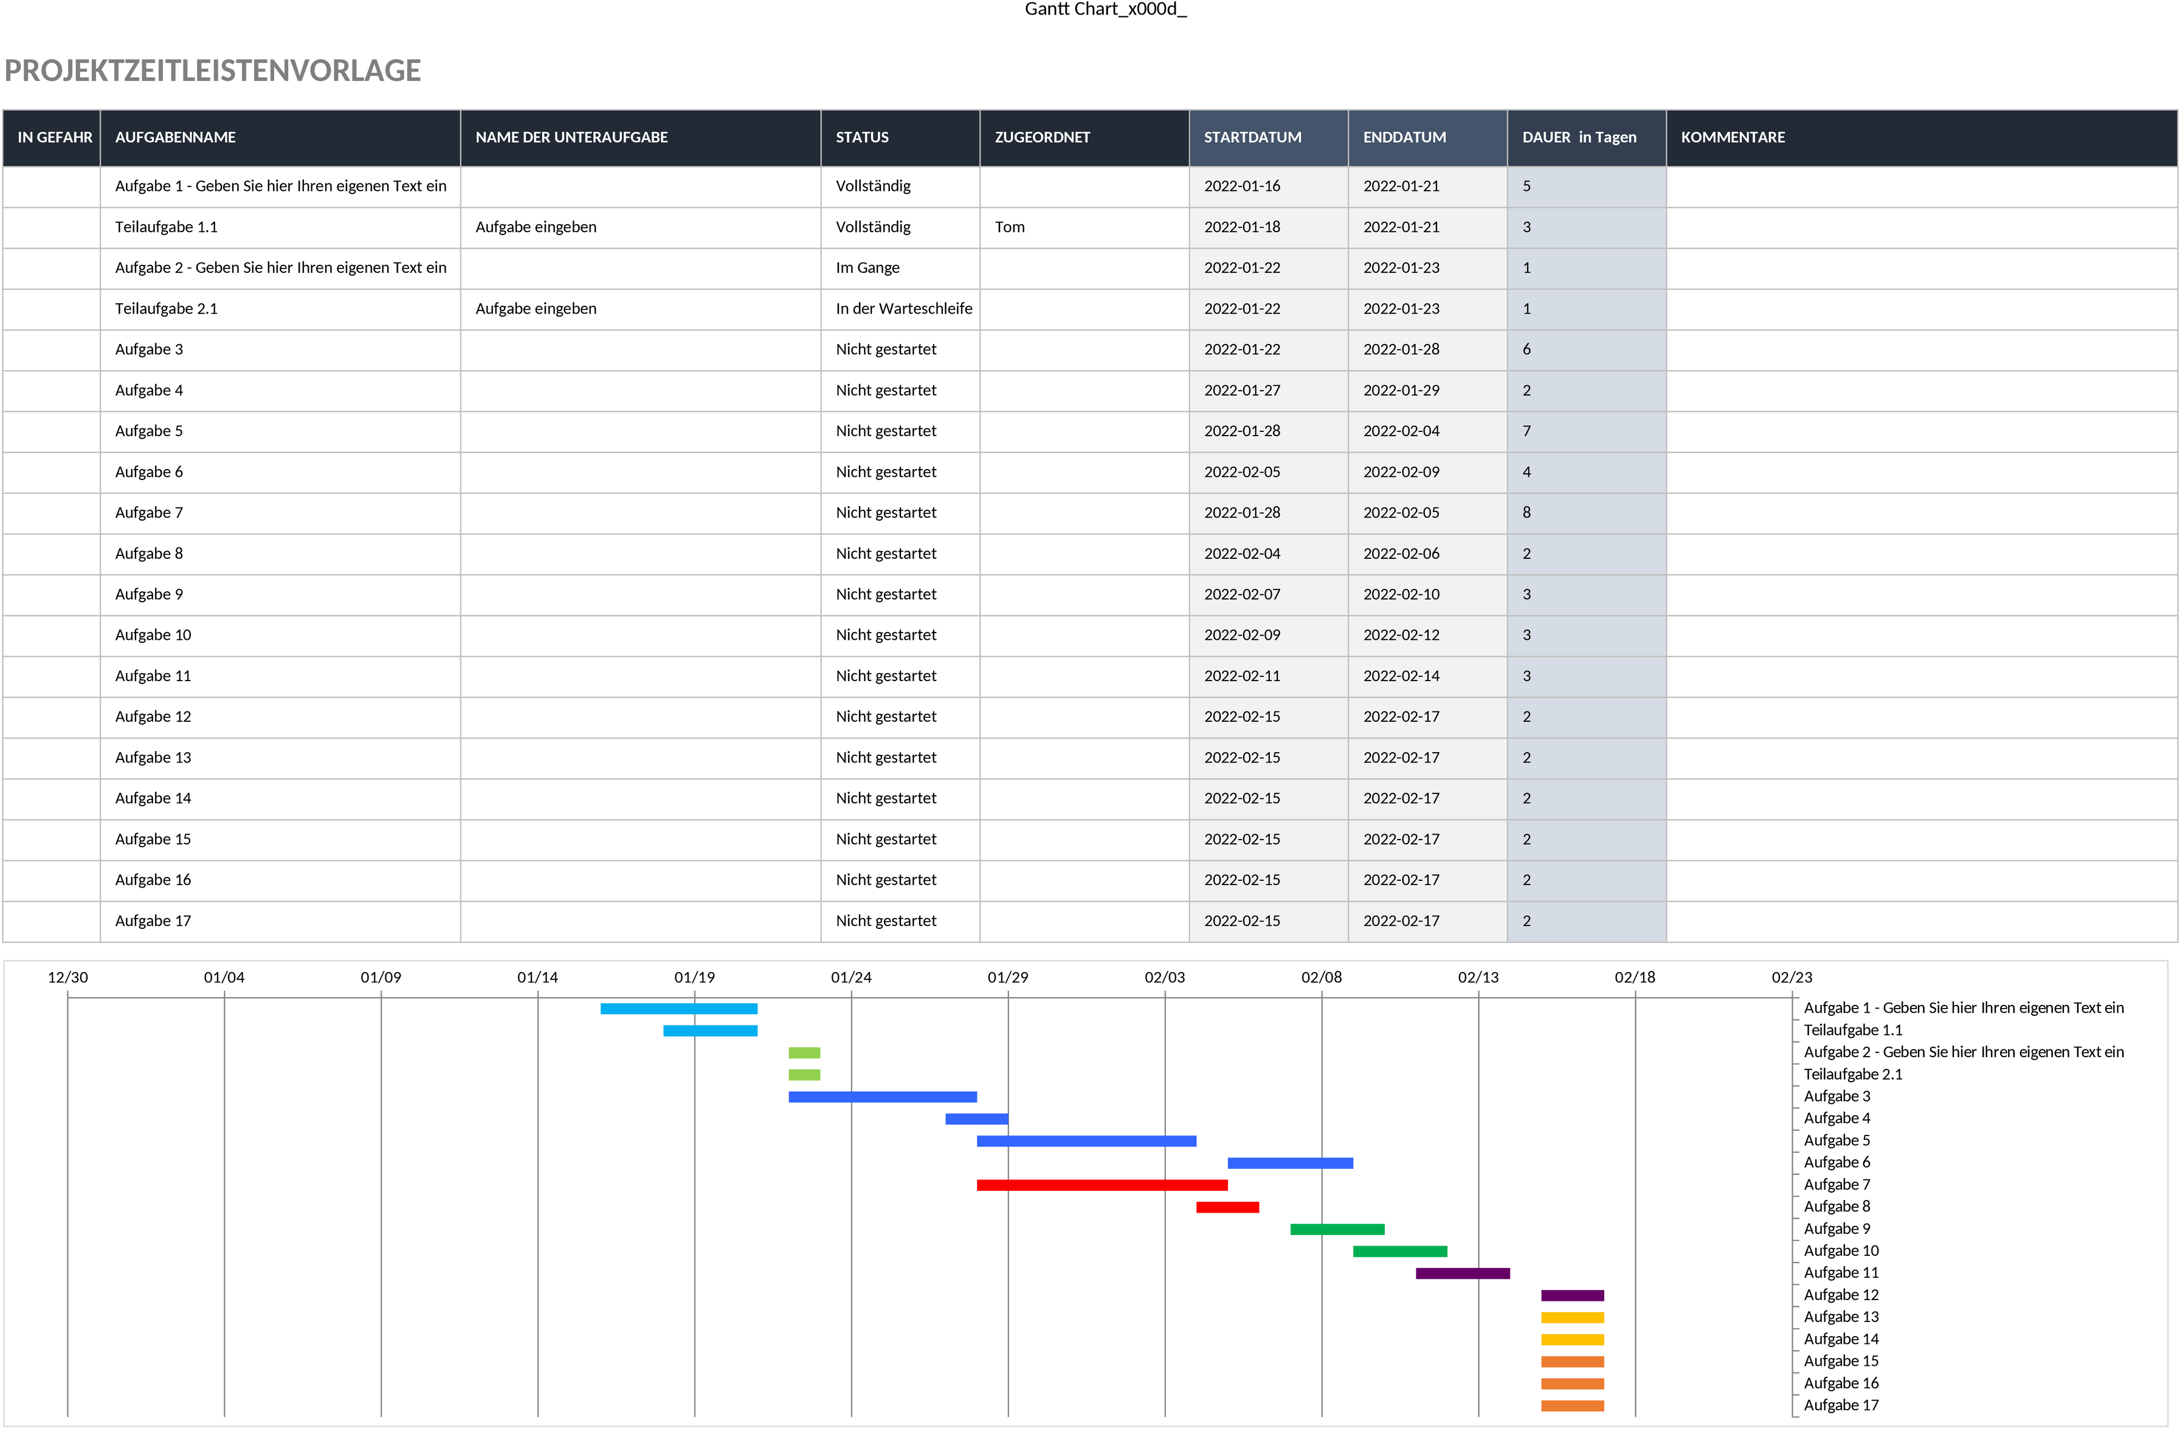
Task: Select chart axis label Teilaufgabe 2.1
Action: point(1853,1075)
